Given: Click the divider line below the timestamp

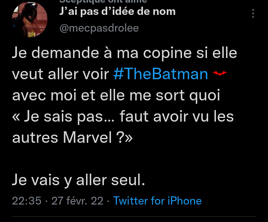Looking at the screenshot, I should click(x=134, y=216).
